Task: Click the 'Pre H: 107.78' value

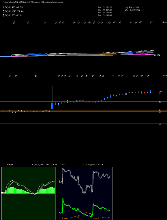Action: (105, 10)
